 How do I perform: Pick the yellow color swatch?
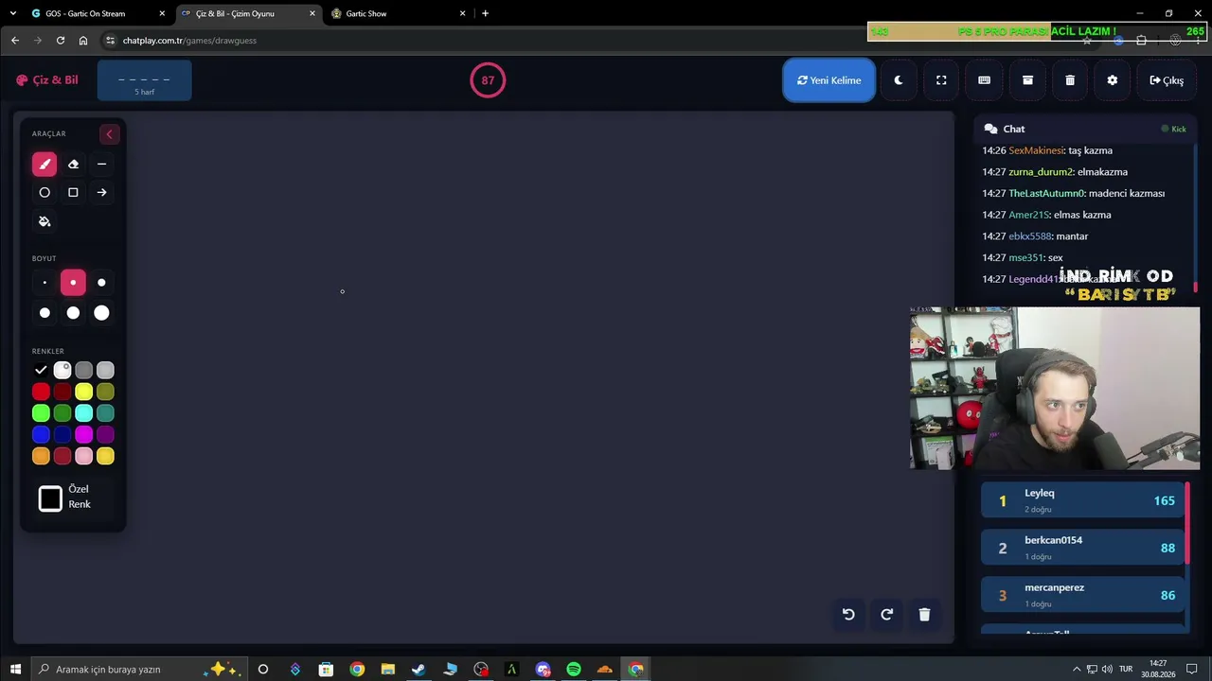pyautogui.click(x=84, y=392)
